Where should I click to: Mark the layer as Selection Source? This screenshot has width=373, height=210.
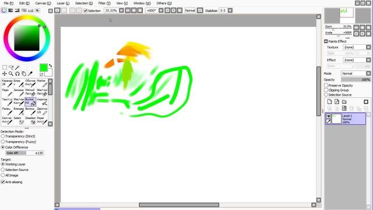(326, 94)
